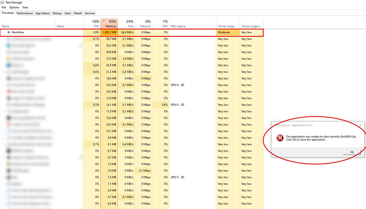Open the Users tab
Image resolution: width=366 pixels, height=209 pixels.
point(68,13)
